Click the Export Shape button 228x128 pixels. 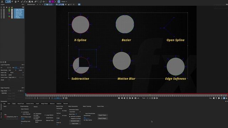[x=103, y=118]
